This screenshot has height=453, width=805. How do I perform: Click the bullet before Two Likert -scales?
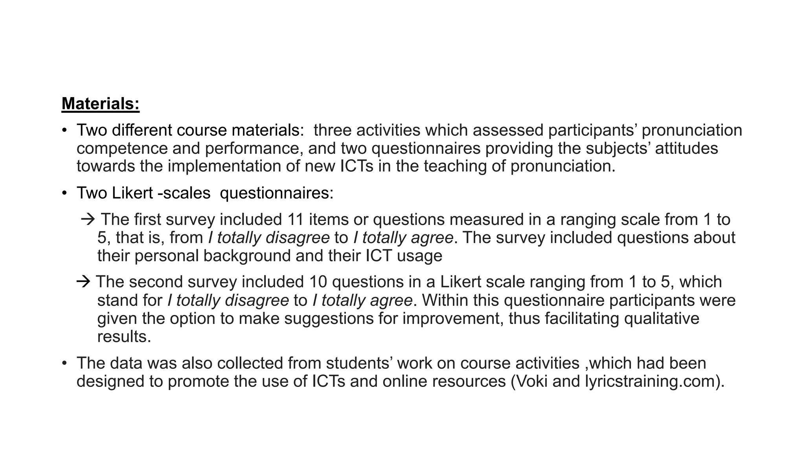pos(64,193)
